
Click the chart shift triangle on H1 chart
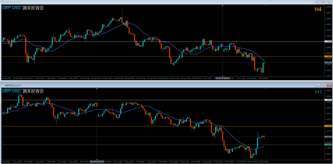click(x=266, y=89)
